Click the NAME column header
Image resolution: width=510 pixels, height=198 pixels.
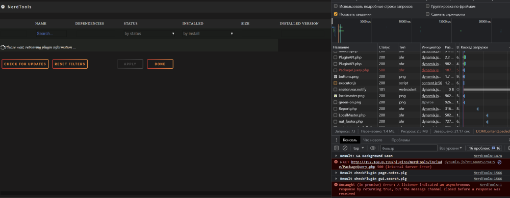41,24
